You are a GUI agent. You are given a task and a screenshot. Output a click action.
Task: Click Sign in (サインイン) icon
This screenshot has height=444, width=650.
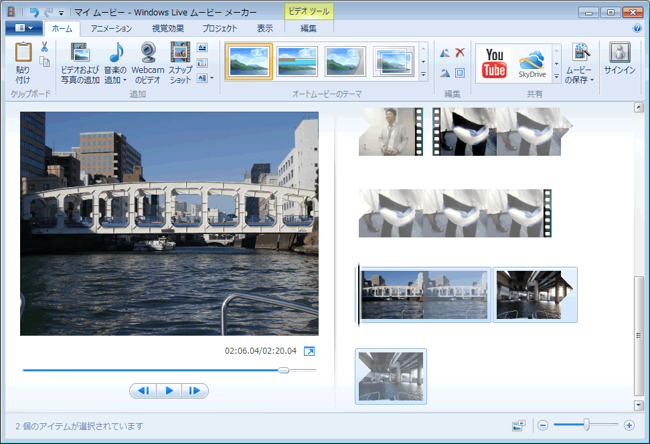[x=620, y=53]
